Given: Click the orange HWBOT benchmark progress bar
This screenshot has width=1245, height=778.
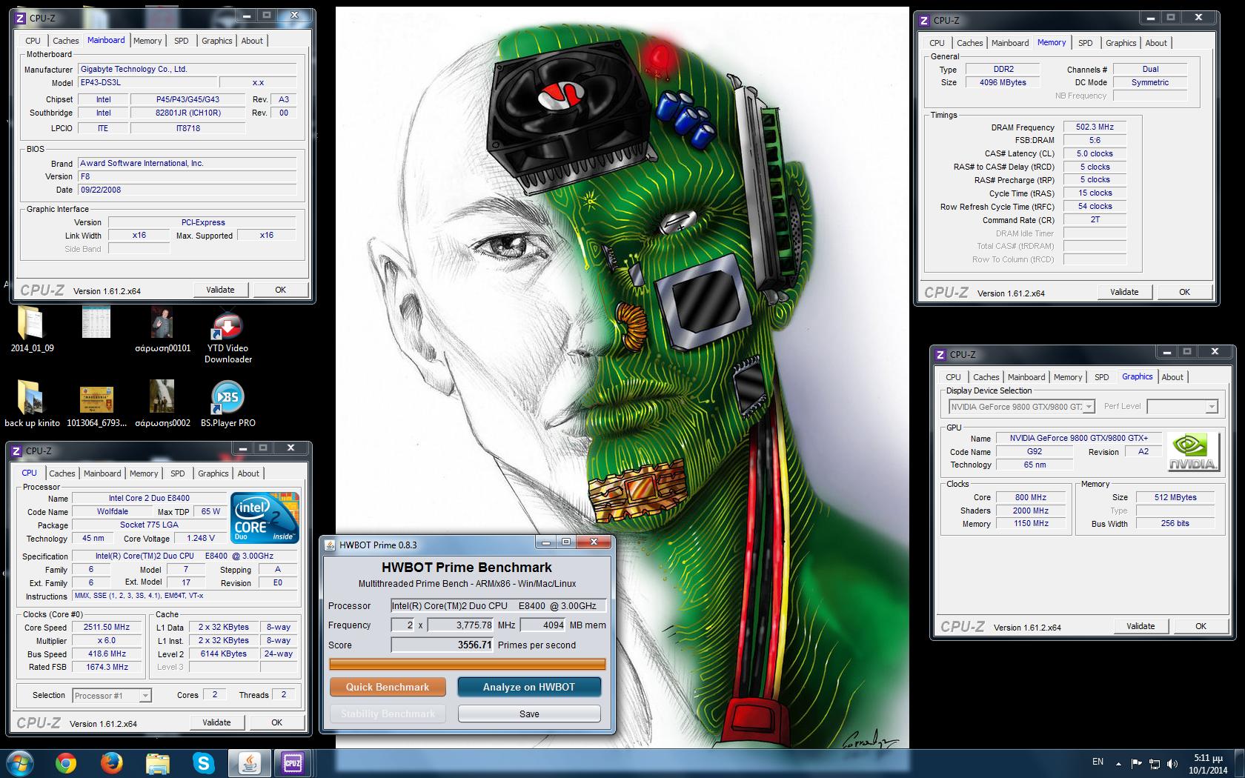Looking at the screenshot, I should [x=468, y=665].
